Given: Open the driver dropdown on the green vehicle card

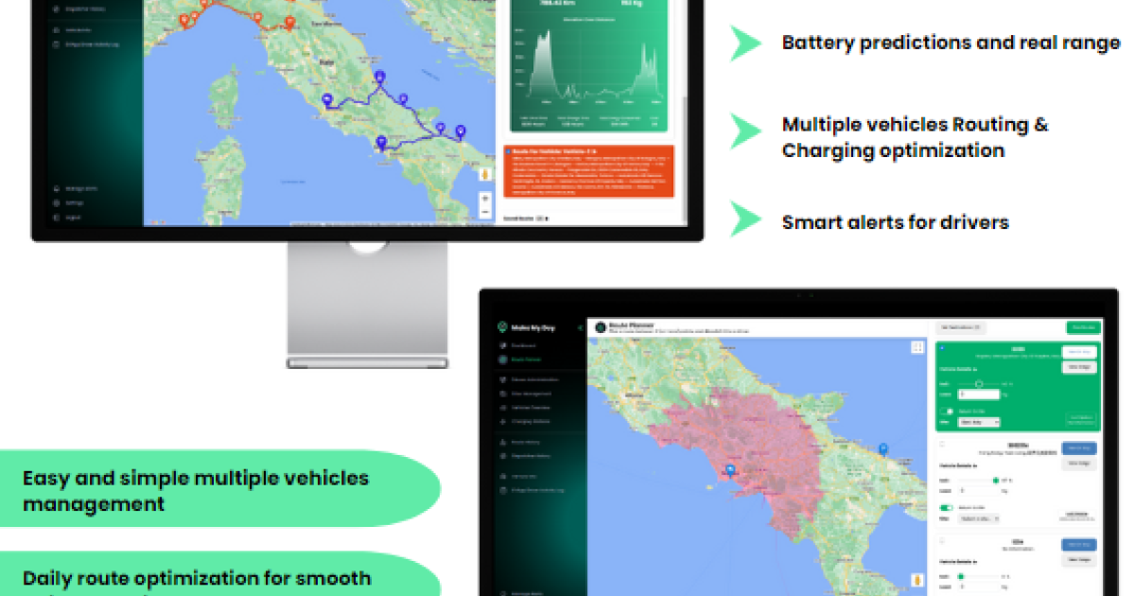Looking at the screenshot, I should [977, 421].
